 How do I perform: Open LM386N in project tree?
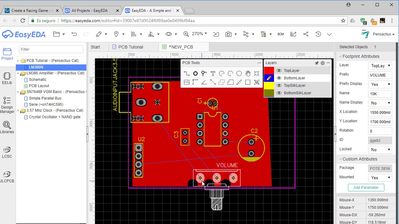(36, 67)
